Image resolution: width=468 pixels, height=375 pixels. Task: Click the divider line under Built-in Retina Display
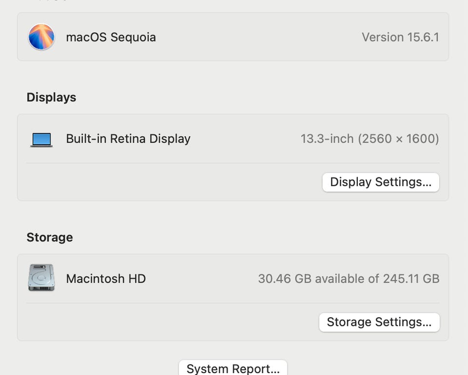(x=233, y=163)
